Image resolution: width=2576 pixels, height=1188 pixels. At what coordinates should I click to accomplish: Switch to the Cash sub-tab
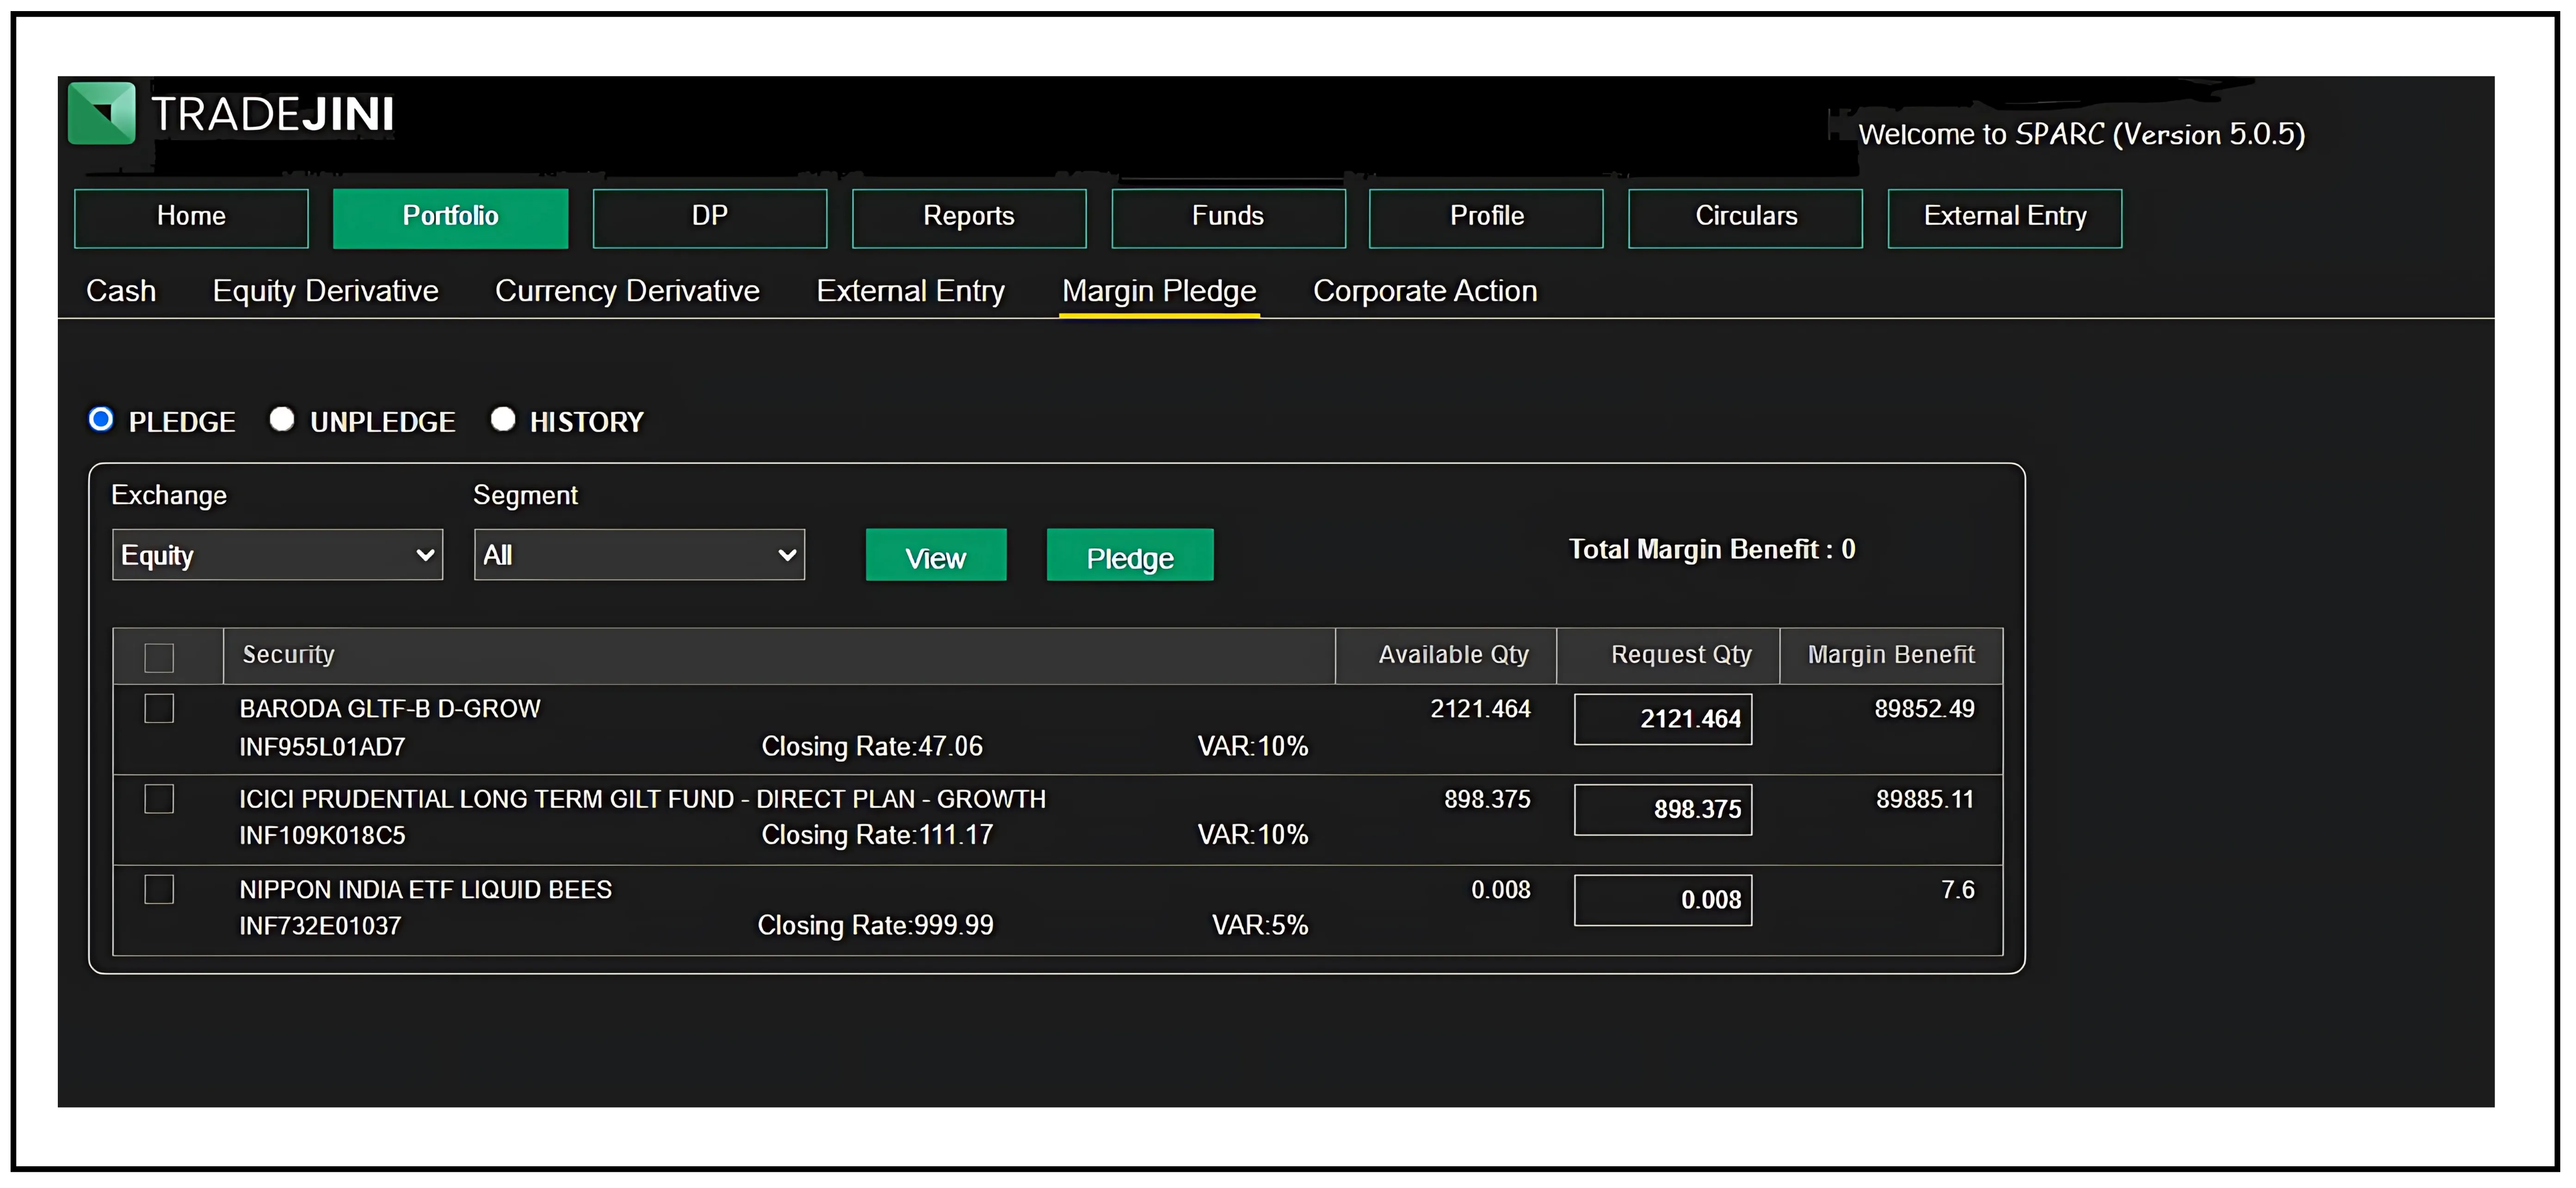[x=121, y=291]
